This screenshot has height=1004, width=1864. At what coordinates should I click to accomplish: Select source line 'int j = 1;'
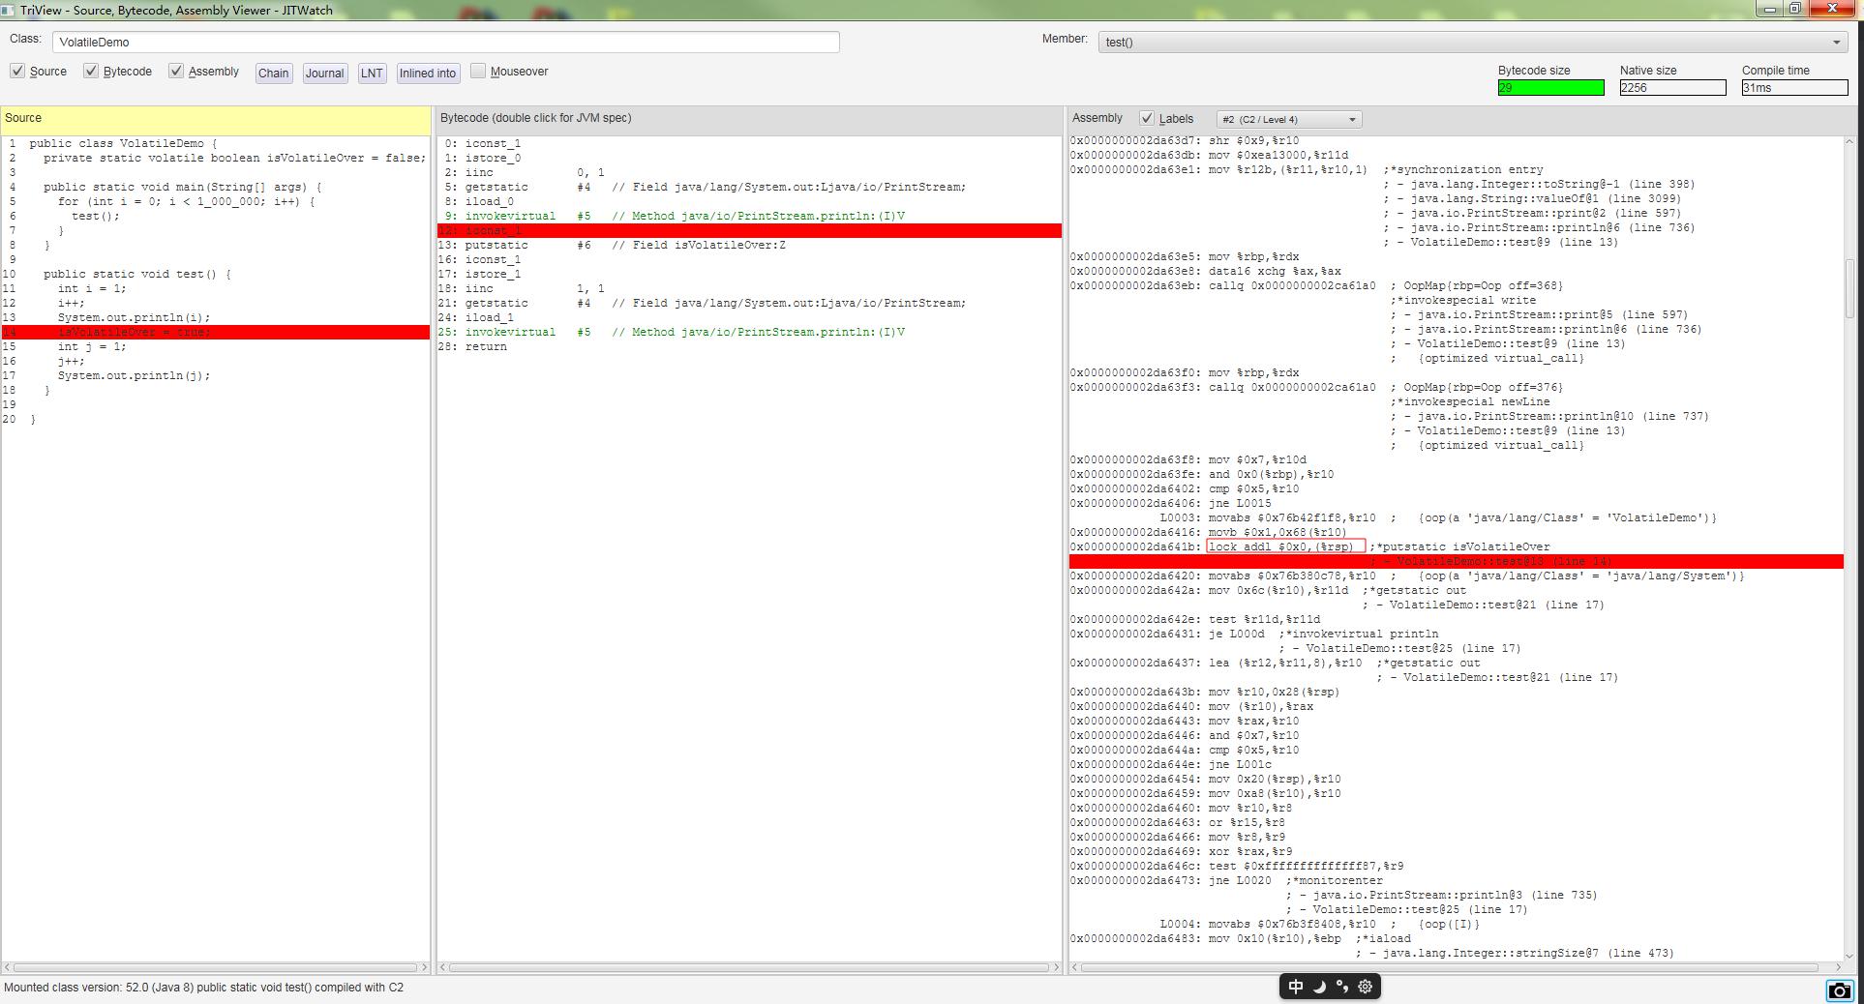click(x=92, y=346)
